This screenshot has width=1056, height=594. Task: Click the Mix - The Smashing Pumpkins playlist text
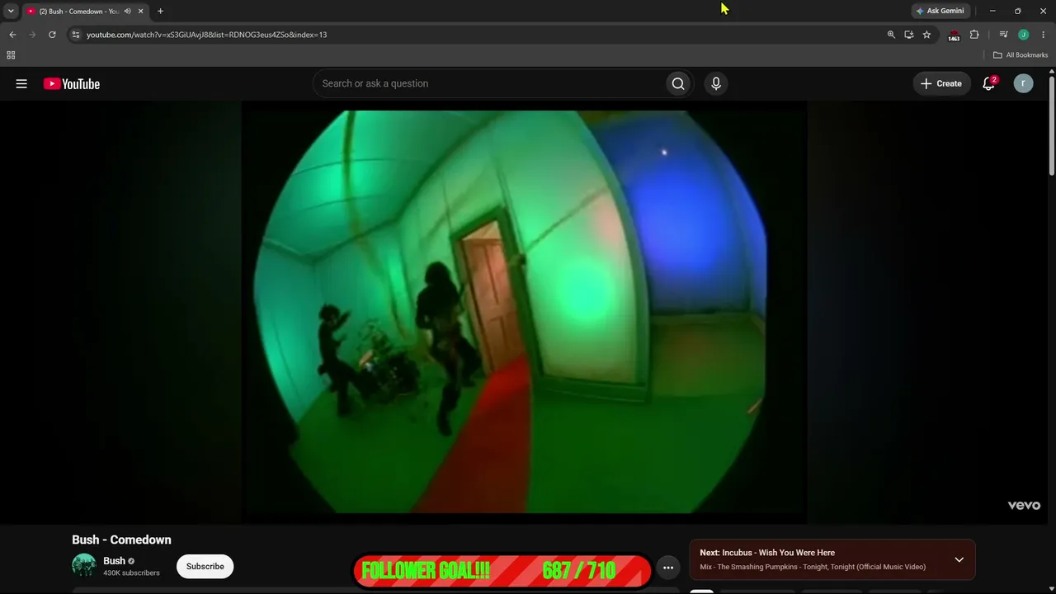pyautogui.click(x=813, y=567)
